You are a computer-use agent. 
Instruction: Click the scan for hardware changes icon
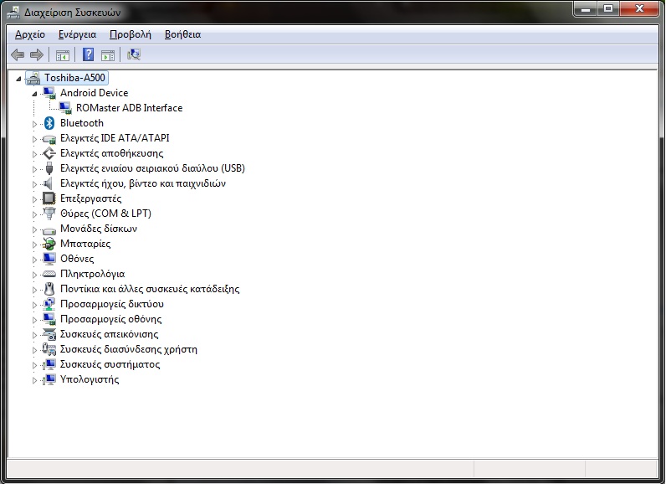click(134, 55)
